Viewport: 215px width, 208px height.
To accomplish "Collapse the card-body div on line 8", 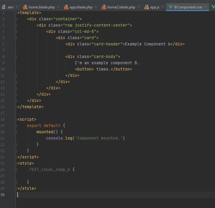I will point(16,57).
